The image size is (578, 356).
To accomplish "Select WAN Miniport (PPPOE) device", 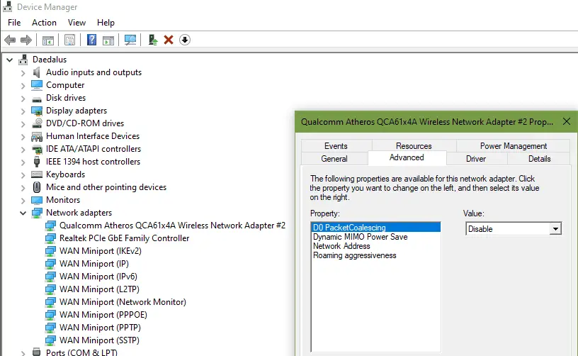I will pos(103,315).
